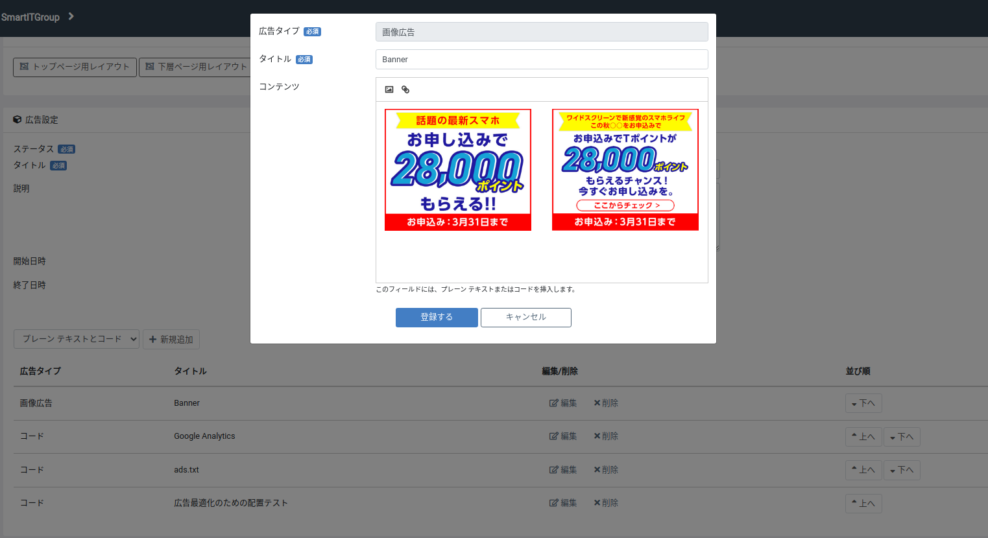The width and height of the screenshot is (988, 538).
Task: Delete the 広告最適化のための配置テスト row
Action: click(x=606, y=503)
